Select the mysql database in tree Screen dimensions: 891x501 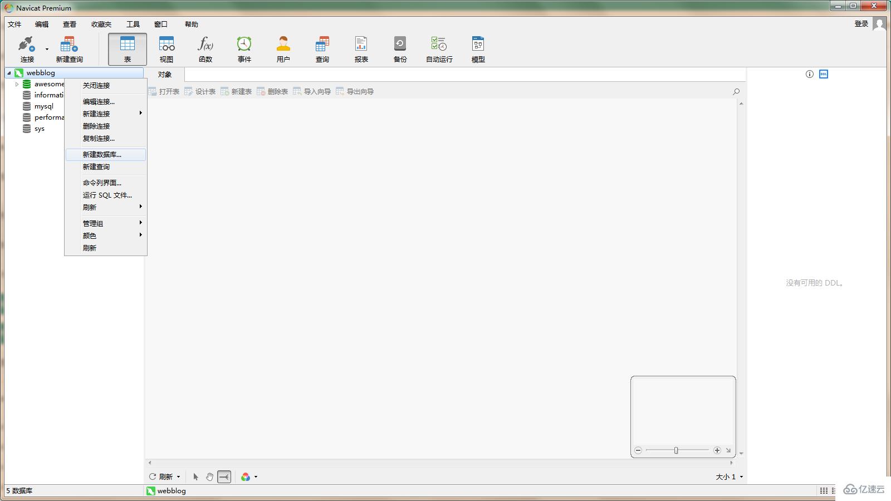click(43, 106)
